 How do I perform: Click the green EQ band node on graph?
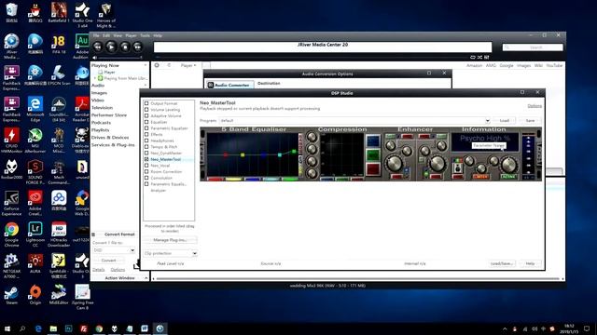click(294, 152)
